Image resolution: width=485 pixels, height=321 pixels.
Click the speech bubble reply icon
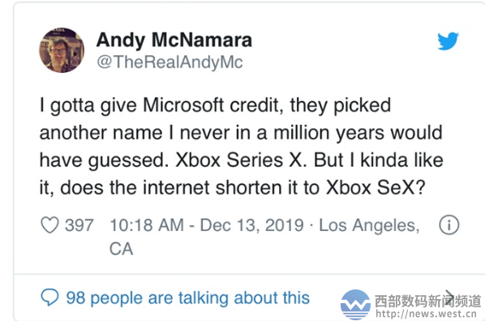click(x=49, y=297)
